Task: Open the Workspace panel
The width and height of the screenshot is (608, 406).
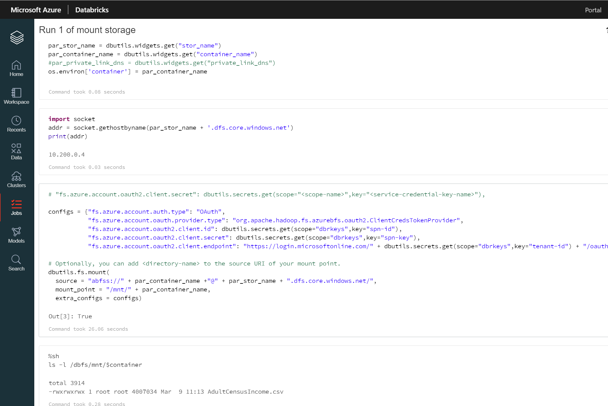Action: (16, 96)
